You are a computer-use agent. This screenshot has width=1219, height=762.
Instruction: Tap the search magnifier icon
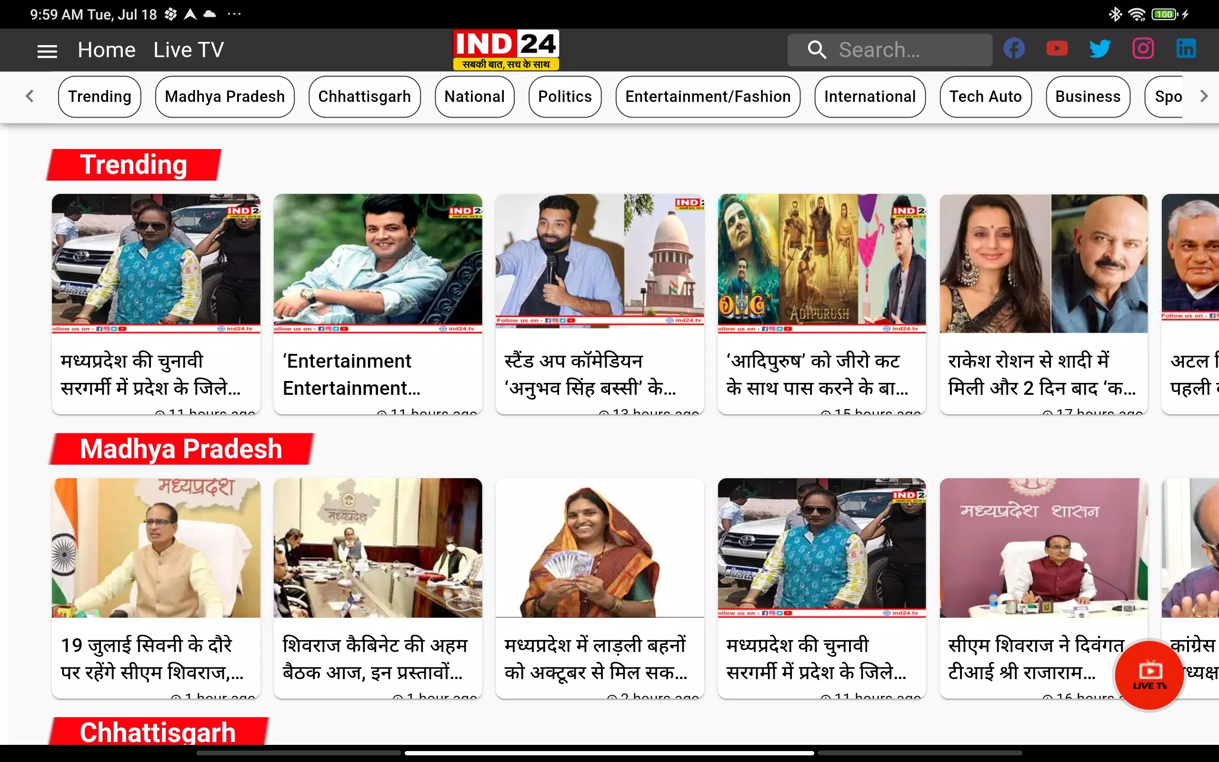click(x=817, y=50)
